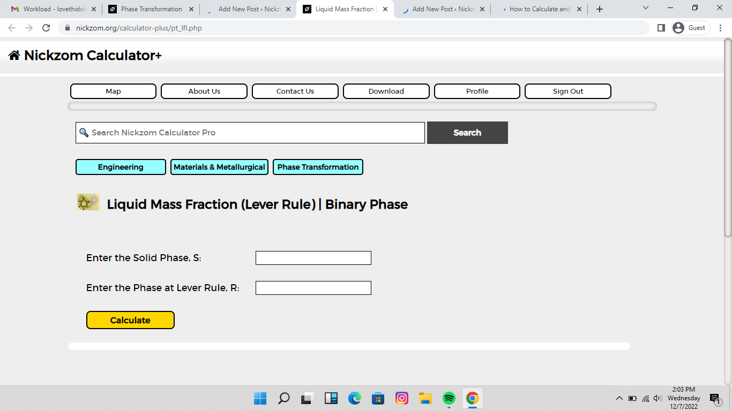This screenshot has width=732, height=411.
Task: Click the page vertical scrollbar
Action: point(728,137)
